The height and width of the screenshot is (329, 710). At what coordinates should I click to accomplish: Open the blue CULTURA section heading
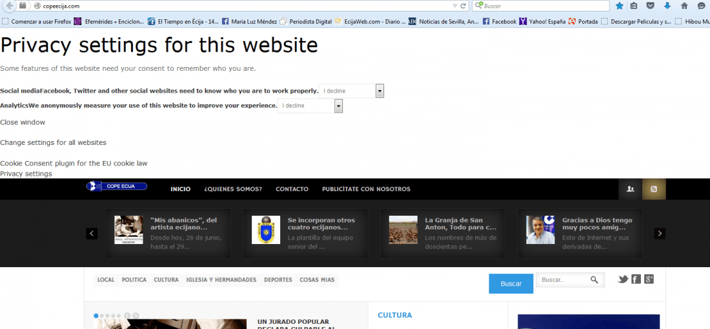click(395, 315)
